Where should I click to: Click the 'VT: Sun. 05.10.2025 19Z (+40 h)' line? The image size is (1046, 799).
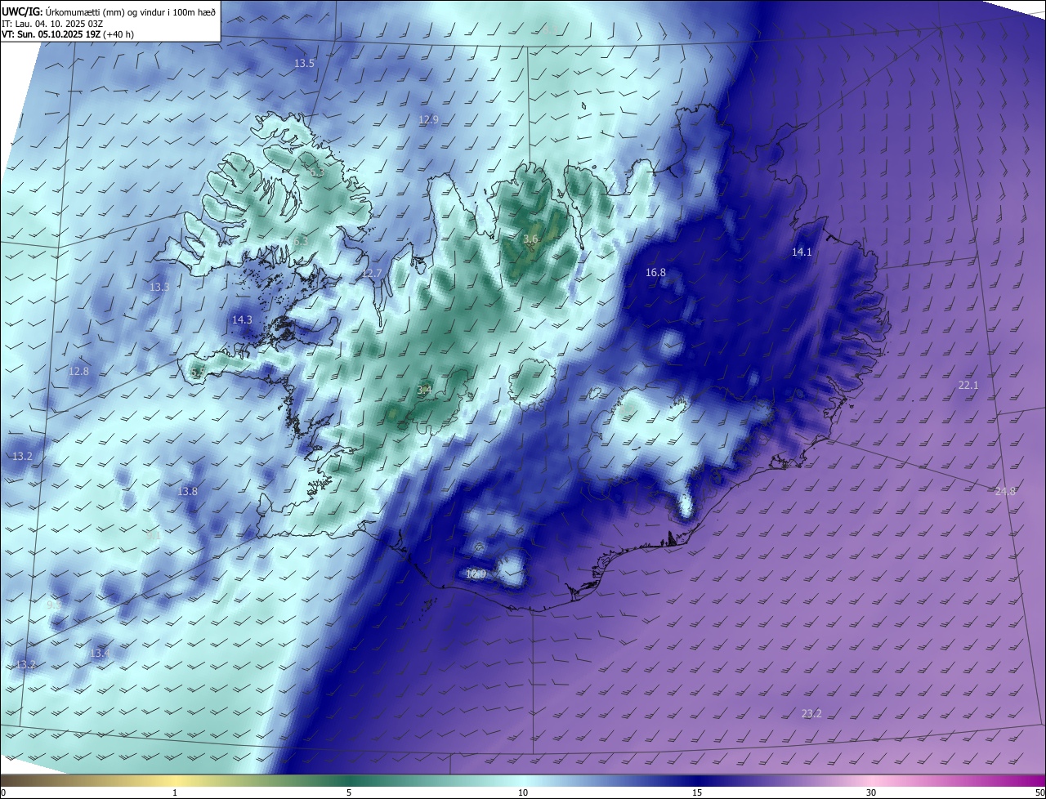coord(68,34)
